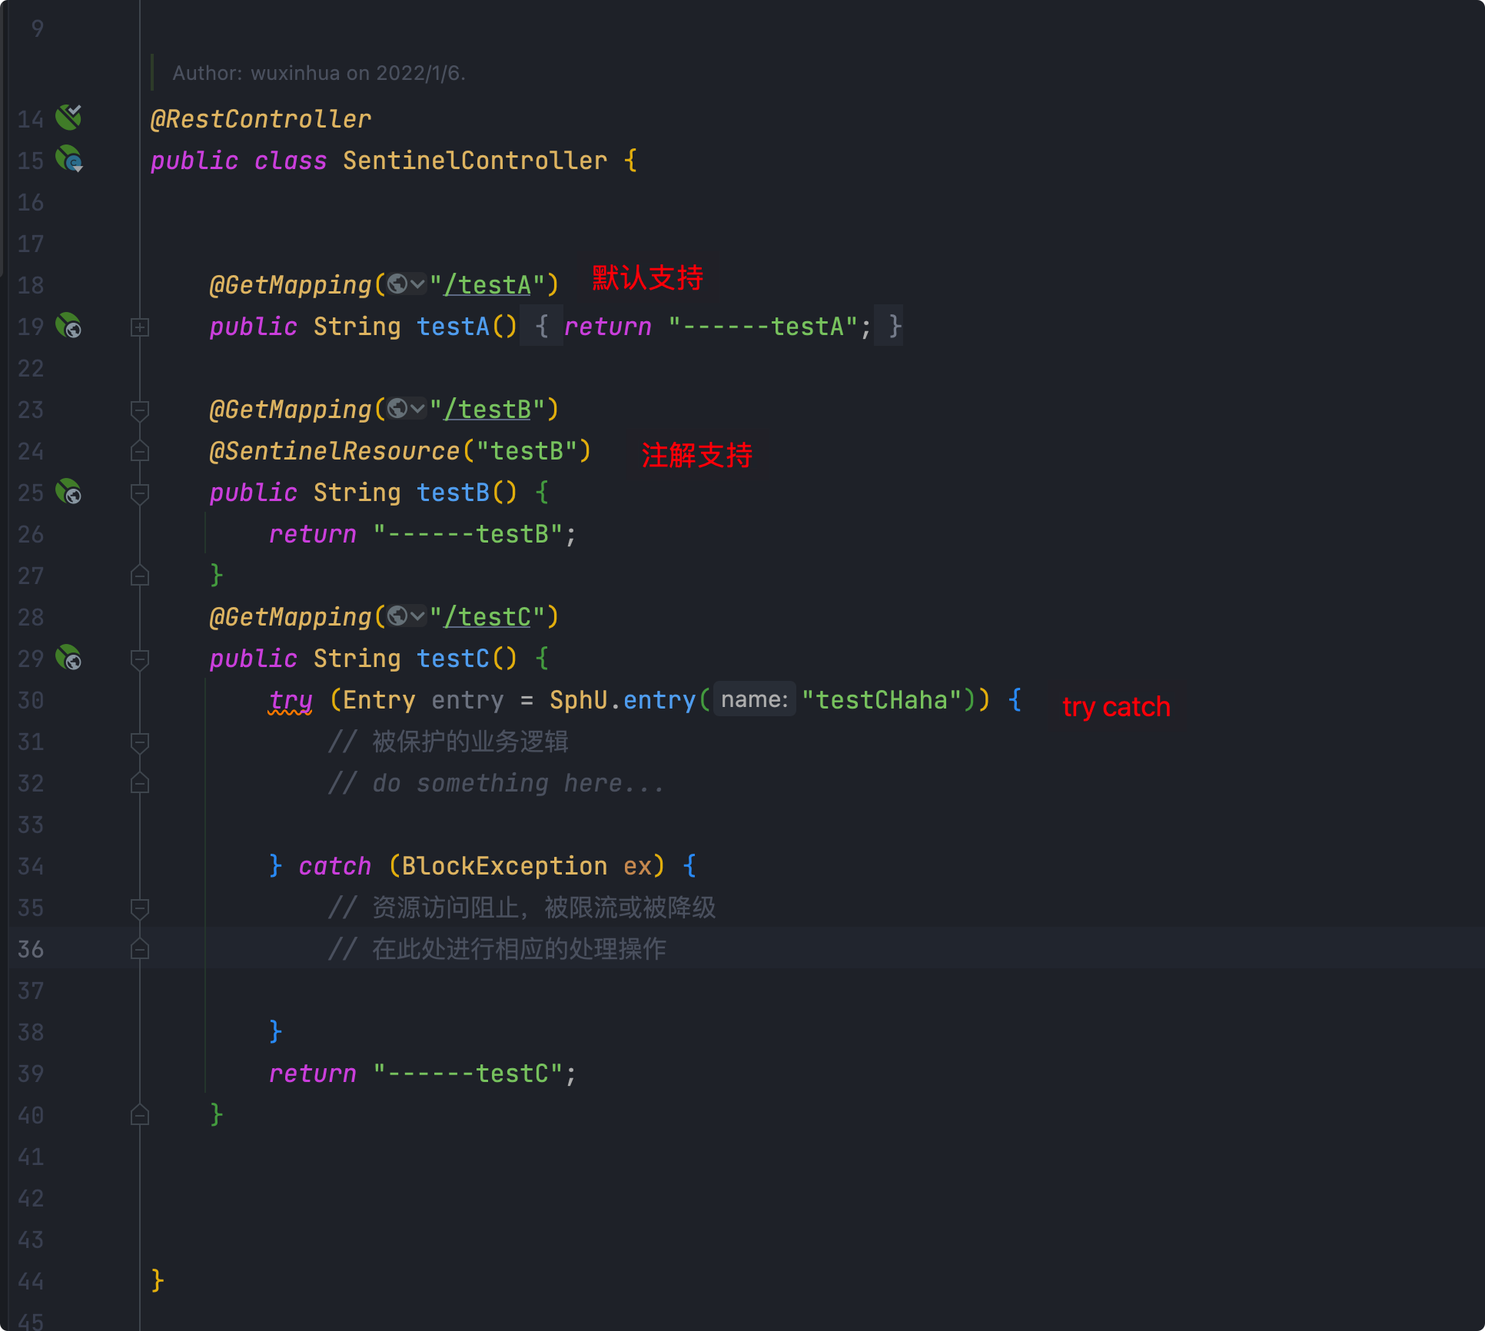Open URL dropdown chevron in /testC mapping
The image size is (1485, 1331).
point(417,616)
